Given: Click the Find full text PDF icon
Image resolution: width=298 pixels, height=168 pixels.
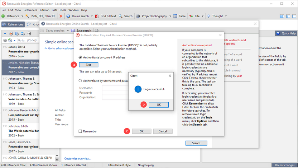Looking at the screenshot, I should click(97, 16).
